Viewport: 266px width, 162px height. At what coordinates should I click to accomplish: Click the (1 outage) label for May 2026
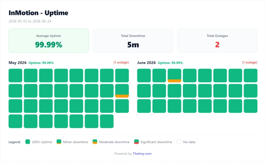[121, 63]
